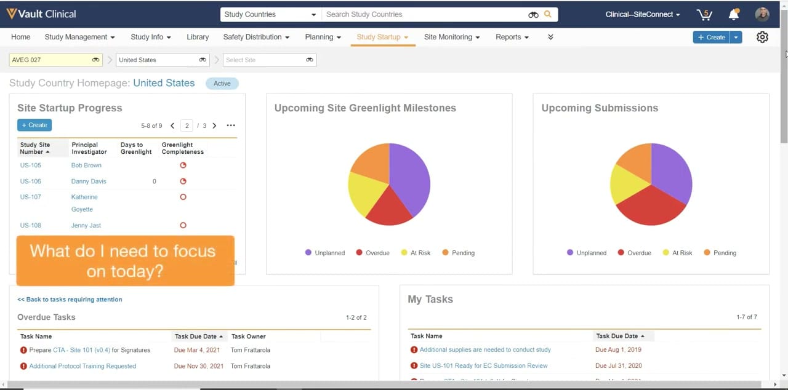Open the Clinical–SiteConnect vault dropdown

pos(643,14)
